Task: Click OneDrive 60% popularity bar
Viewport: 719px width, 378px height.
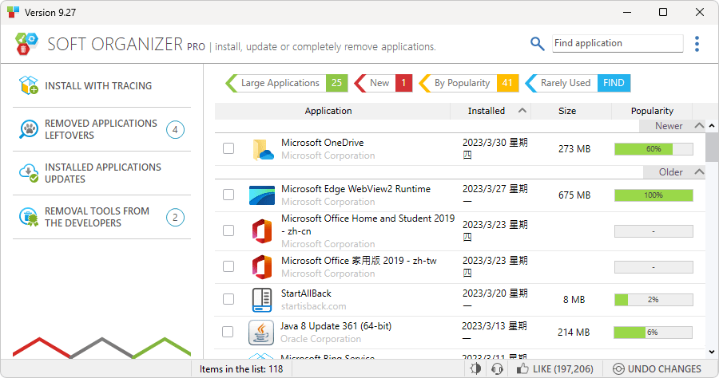Action: pyautogui.click(x=653, y=149)
